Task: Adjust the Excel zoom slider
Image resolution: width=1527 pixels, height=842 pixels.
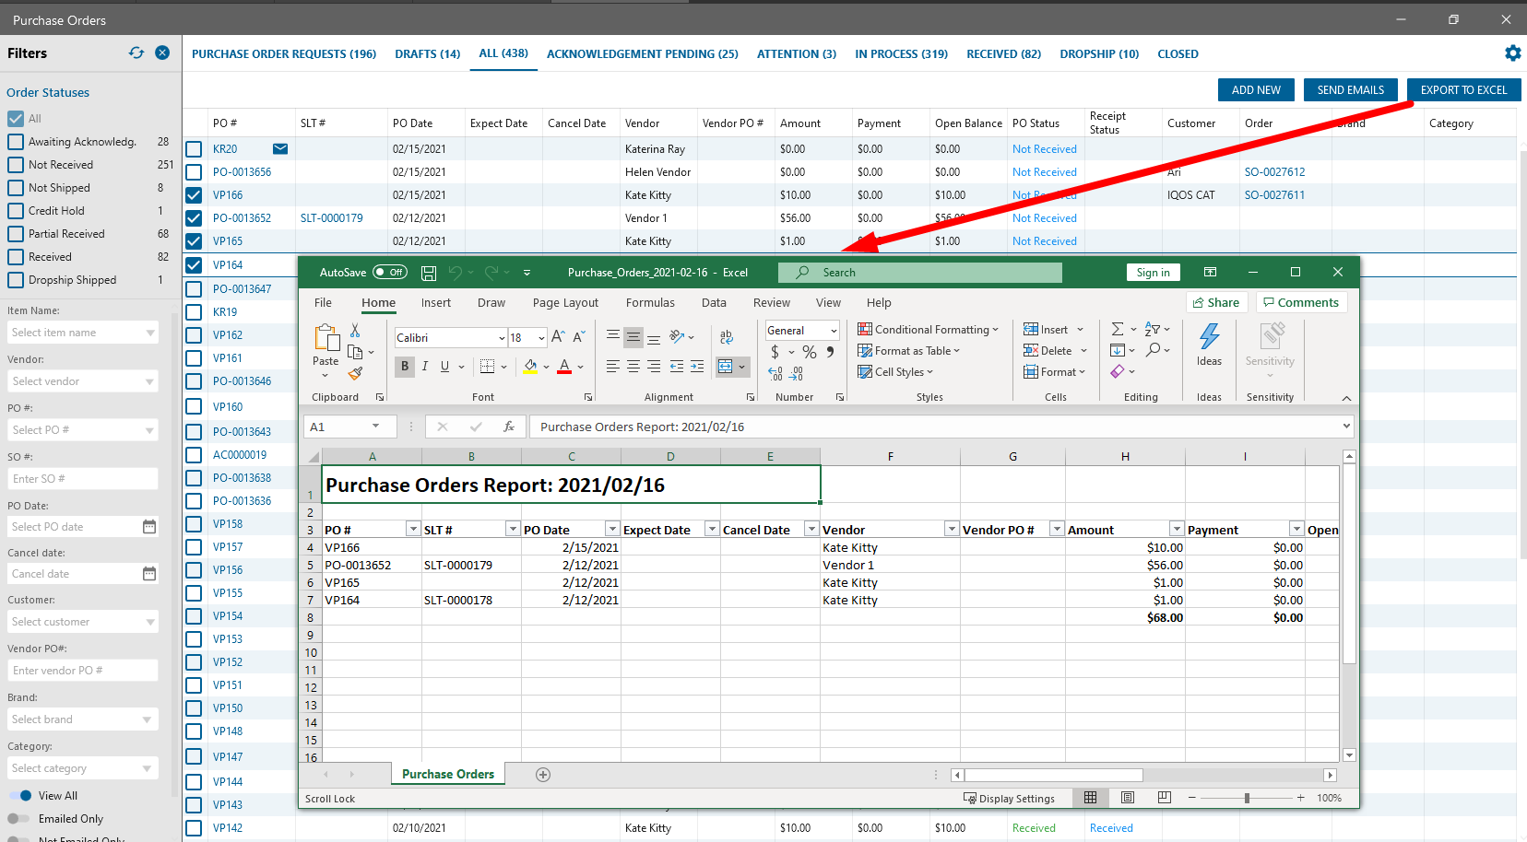Action: click(1247, 799)
